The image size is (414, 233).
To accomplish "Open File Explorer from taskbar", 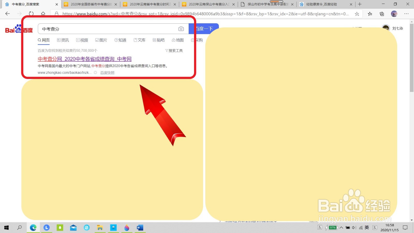I will pos(100,228).
